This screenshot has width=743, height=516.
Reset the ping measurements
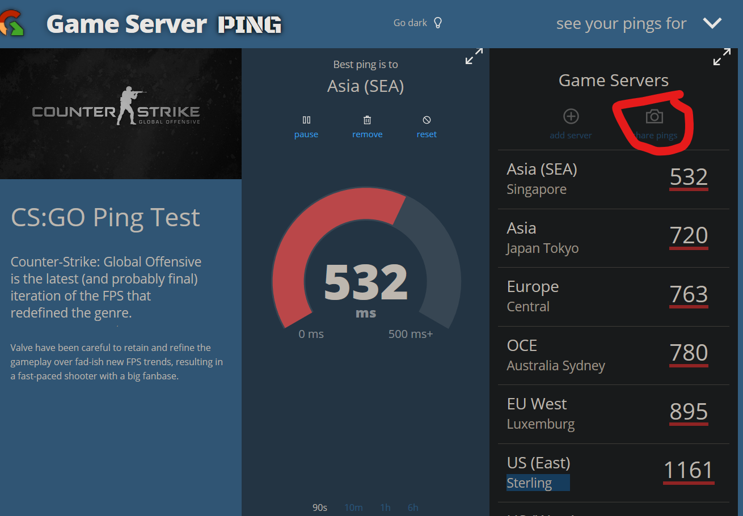pos(427,126)
